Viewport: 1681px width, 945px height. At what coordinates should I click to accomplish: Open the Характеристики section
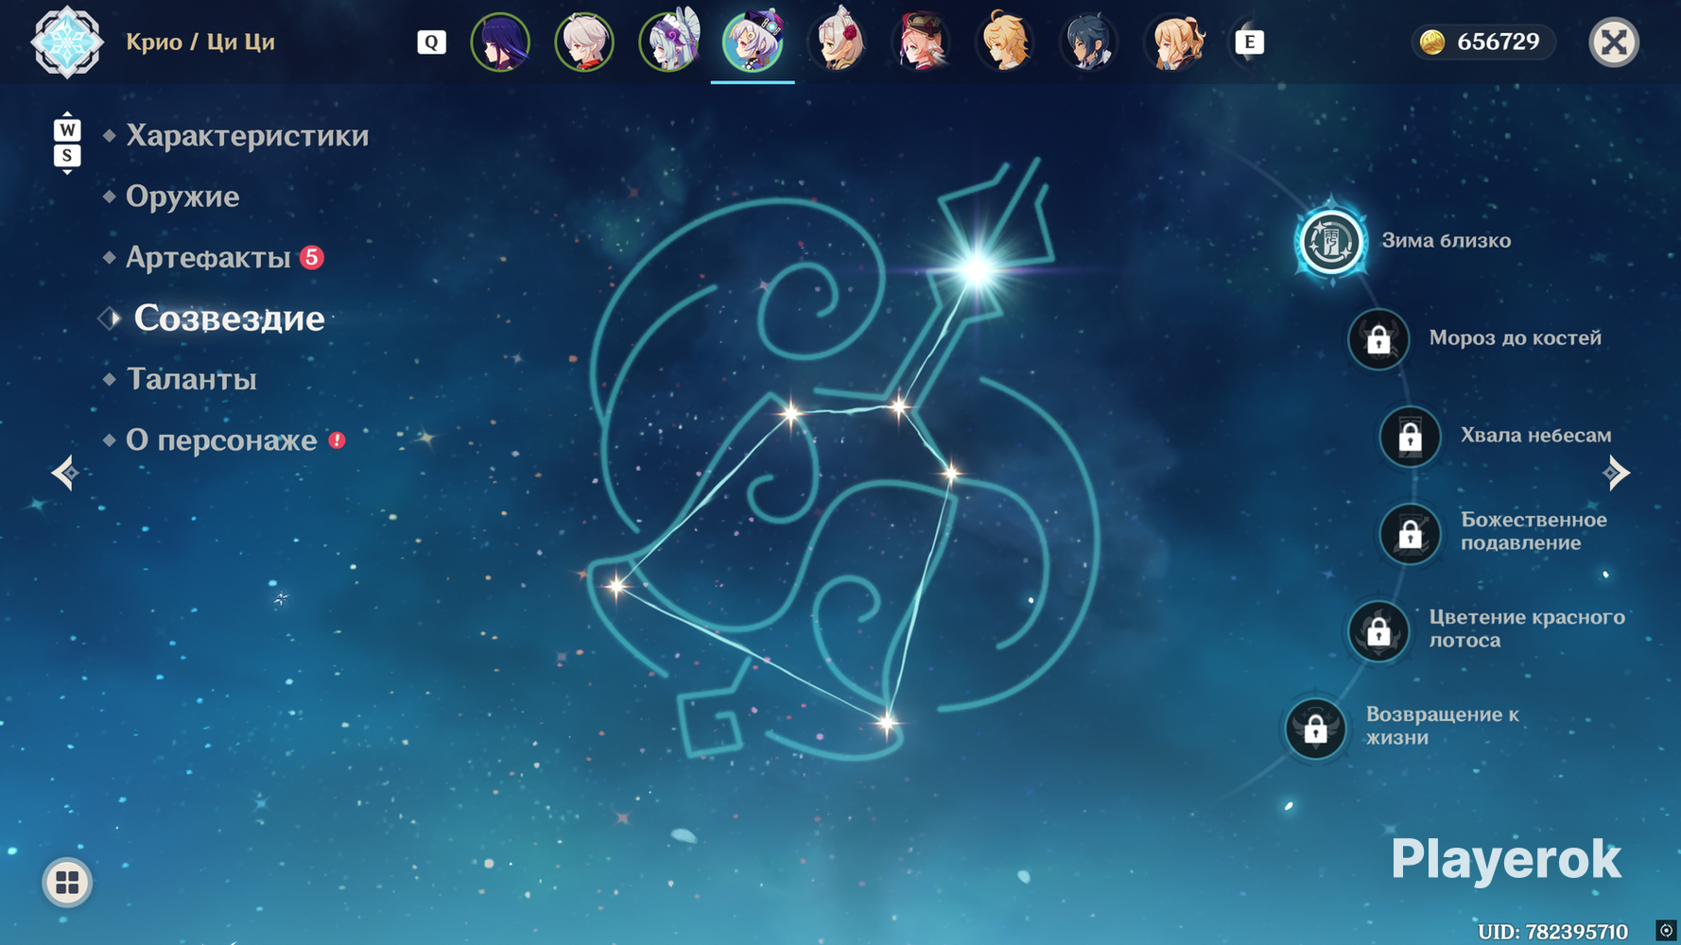click(x=247, y=136)
